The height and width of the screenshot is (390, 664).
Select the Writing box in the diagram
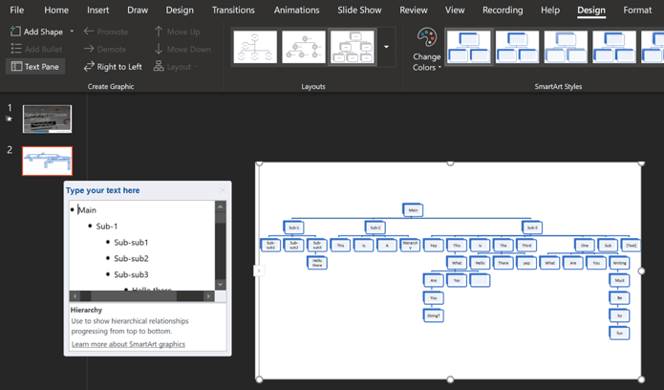619,263
